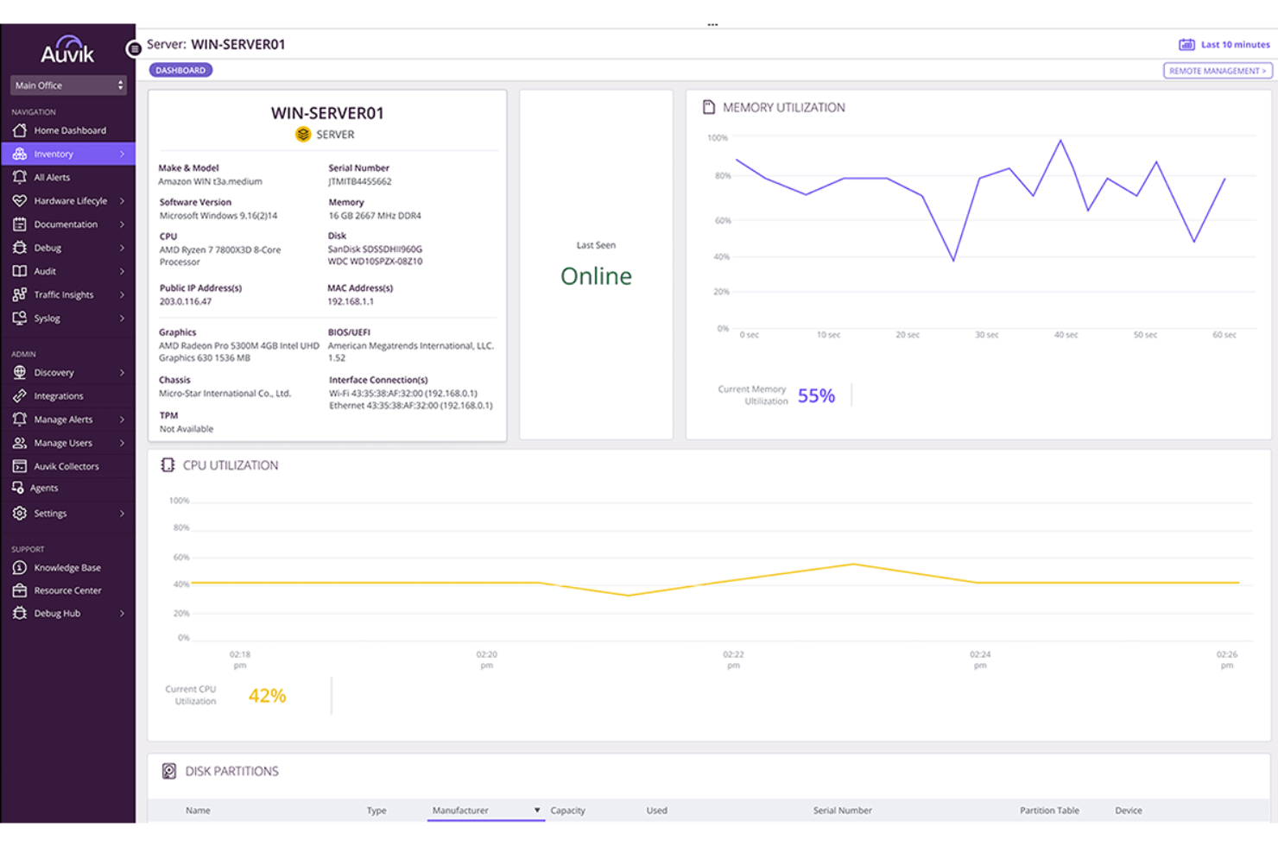Open the Inventory section icon
The width and height of the screenshot is (1278, 852).
(19, 154)
